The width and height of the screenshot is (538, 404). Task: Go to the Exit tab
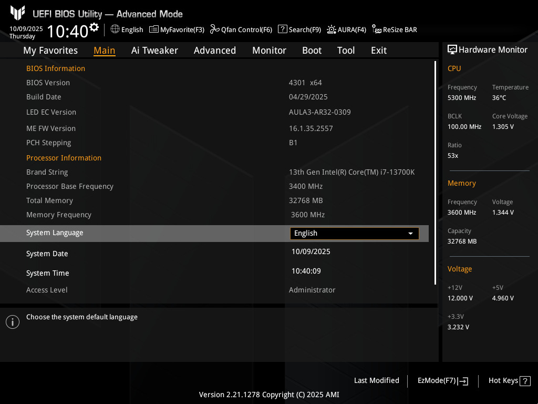pos(379,50)
